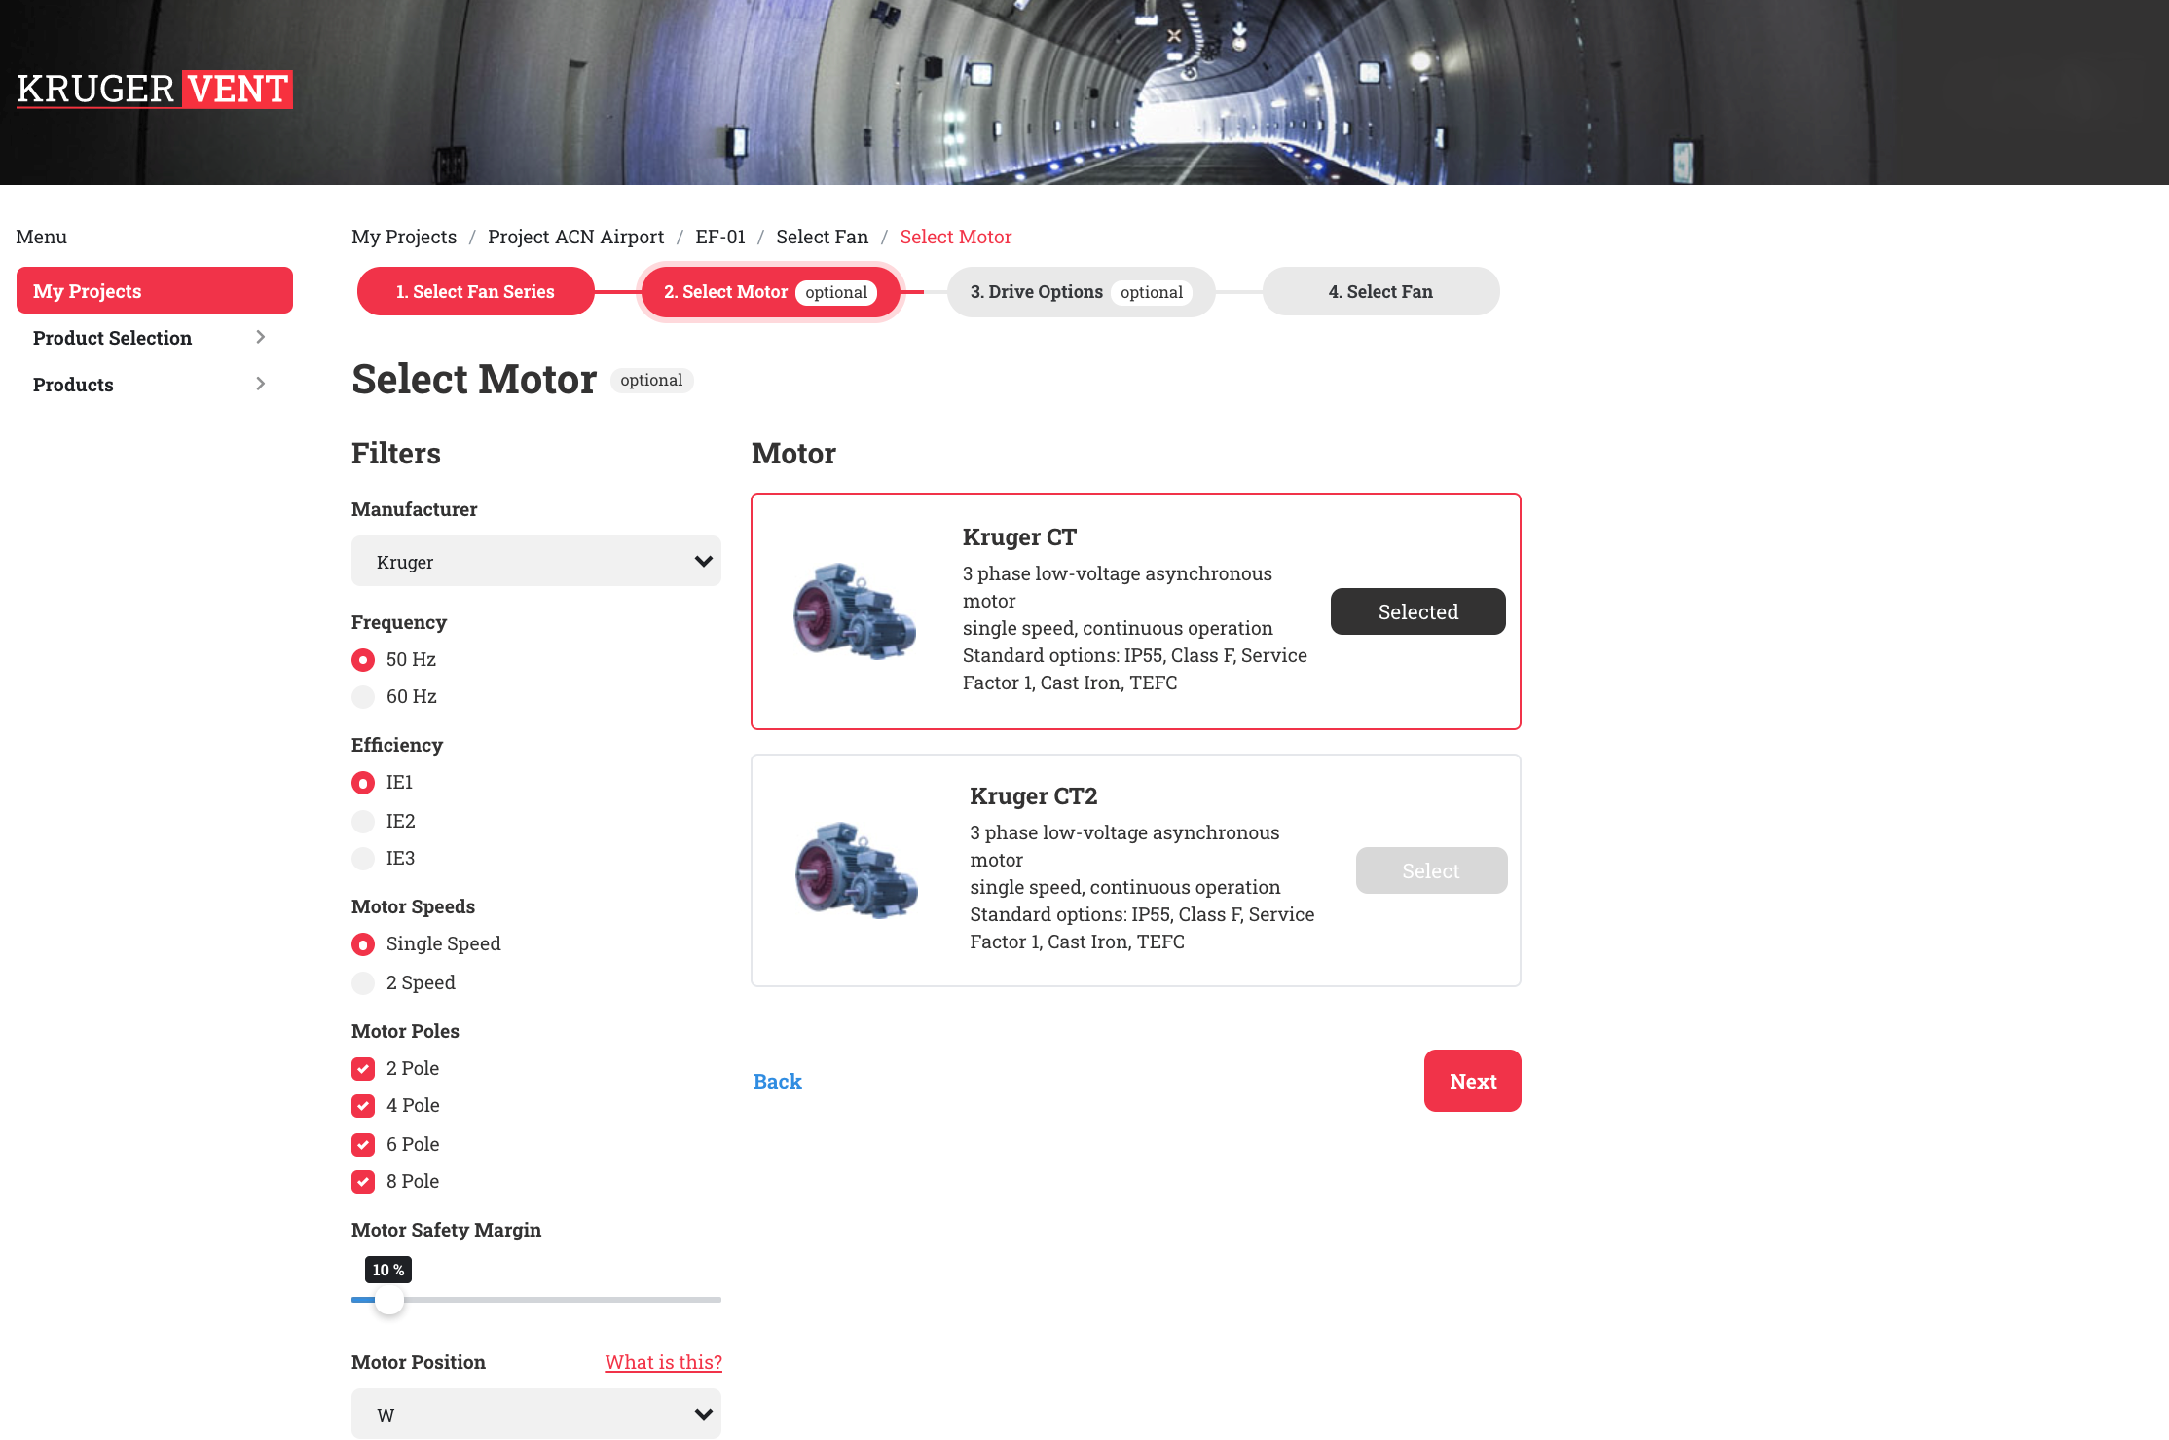
Task: Click the Kruger Vent logo
Action: [154, 89]
